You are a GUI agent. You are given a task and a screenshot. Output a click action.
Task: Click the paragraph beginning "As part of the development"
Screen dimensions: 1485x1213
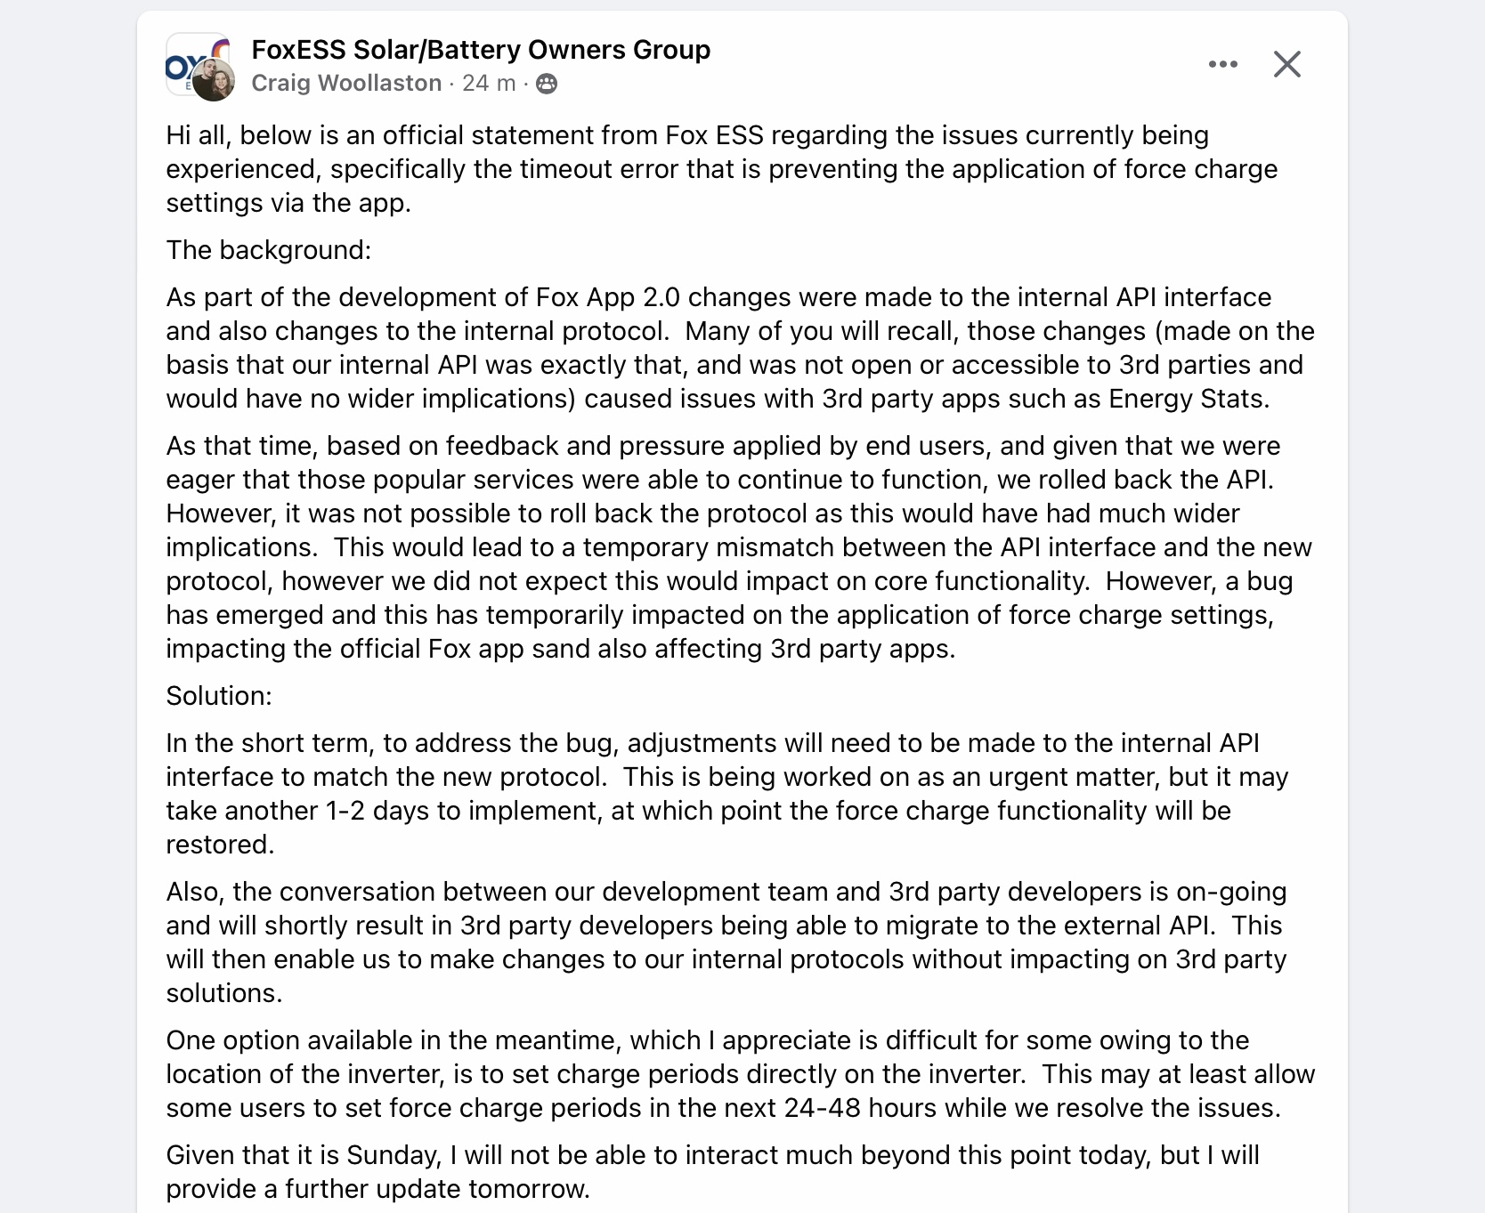tap(739, 348)
